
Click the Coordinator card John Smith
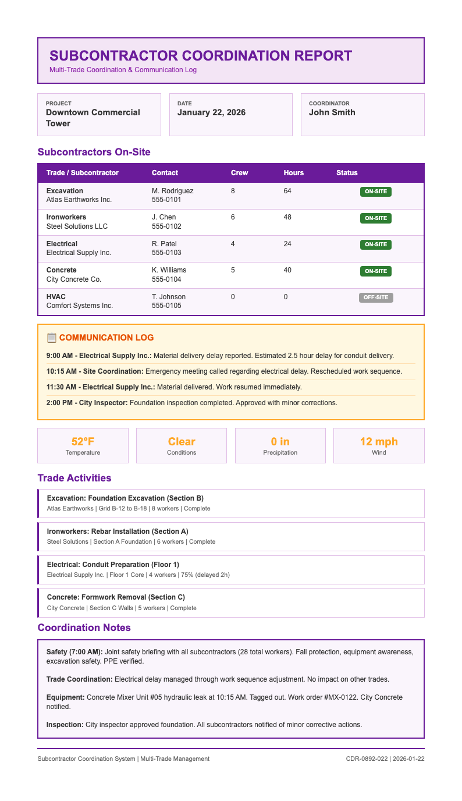[x=362, y=115]
